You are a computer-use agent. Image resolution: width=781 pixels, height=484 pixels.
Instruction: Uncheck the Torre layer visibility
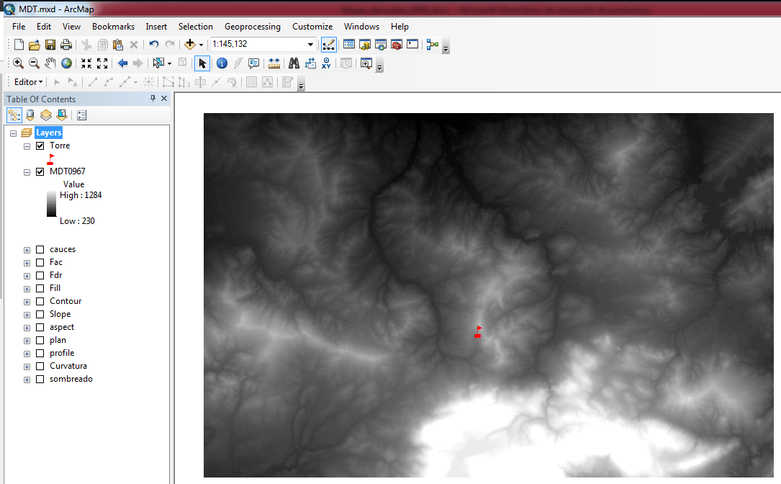coord(40,145)
